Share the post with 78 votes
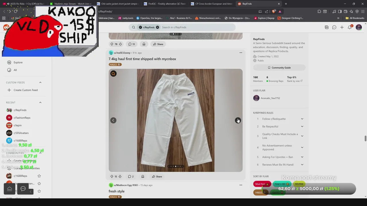 [158, 44]
